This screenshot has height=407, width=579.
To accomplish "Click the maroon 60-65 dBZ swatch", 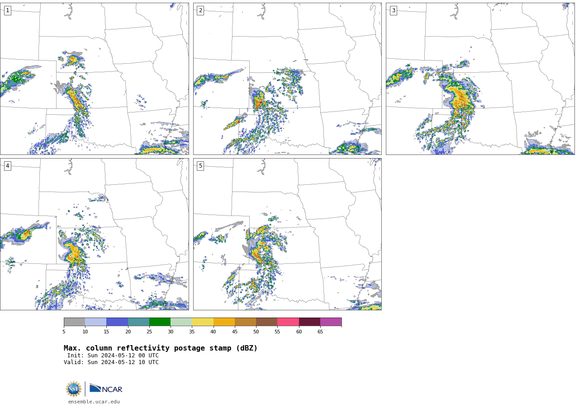I will click(x=309, y=322).
